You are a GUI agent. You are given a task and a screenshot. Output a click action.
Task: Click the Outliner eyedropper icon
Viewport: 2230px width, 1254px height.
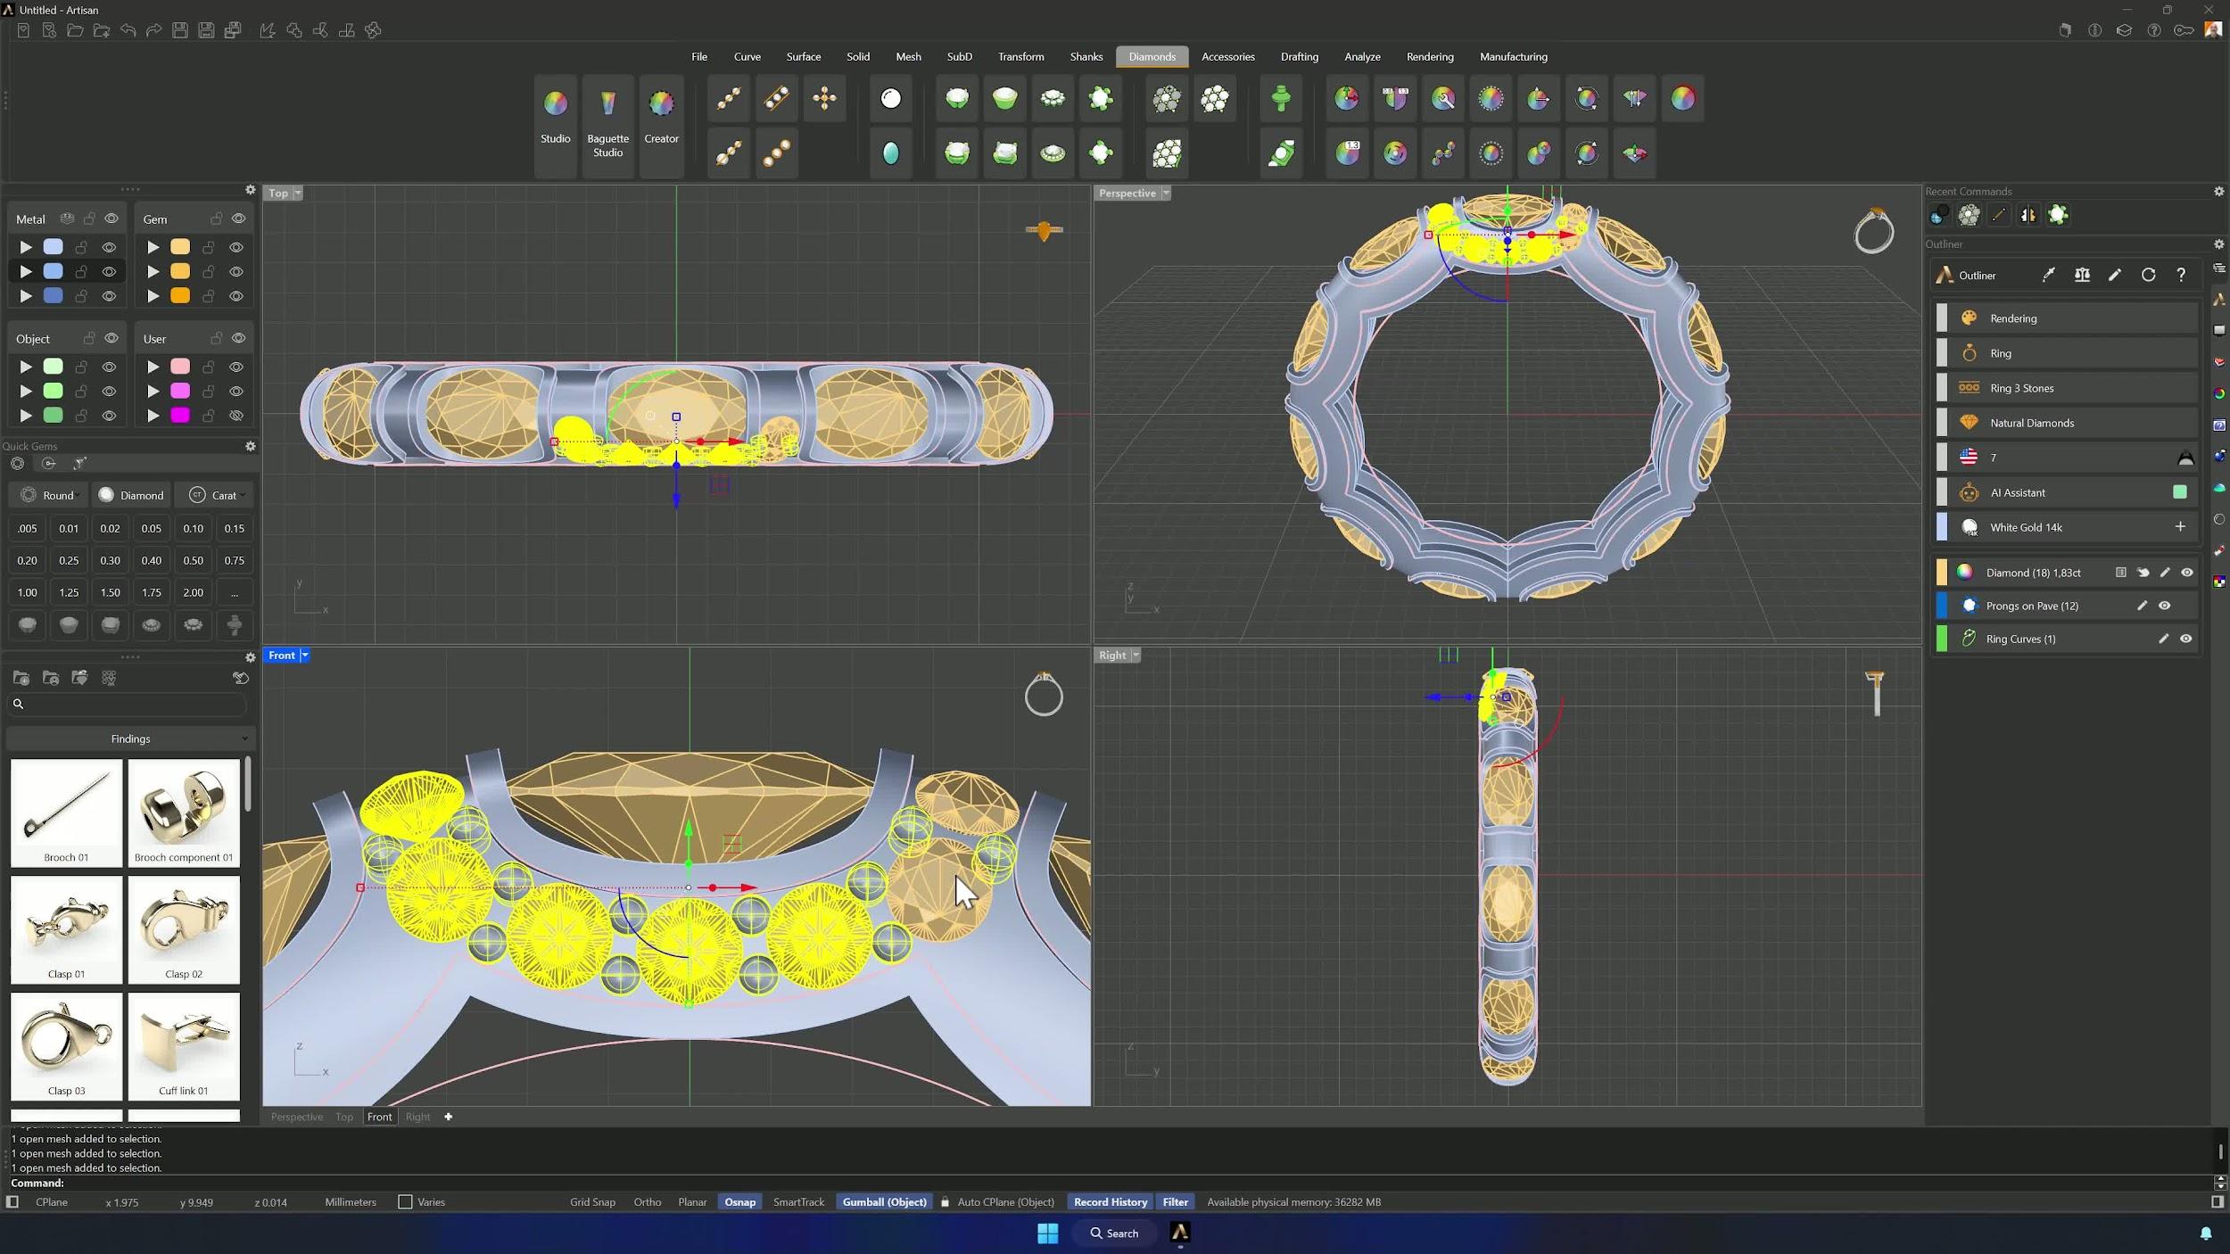coord(2048,275)
